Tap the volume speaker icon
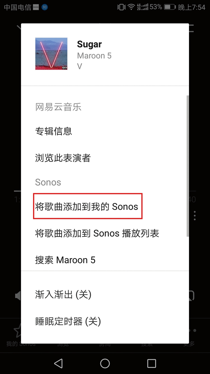 click(18, 295)
